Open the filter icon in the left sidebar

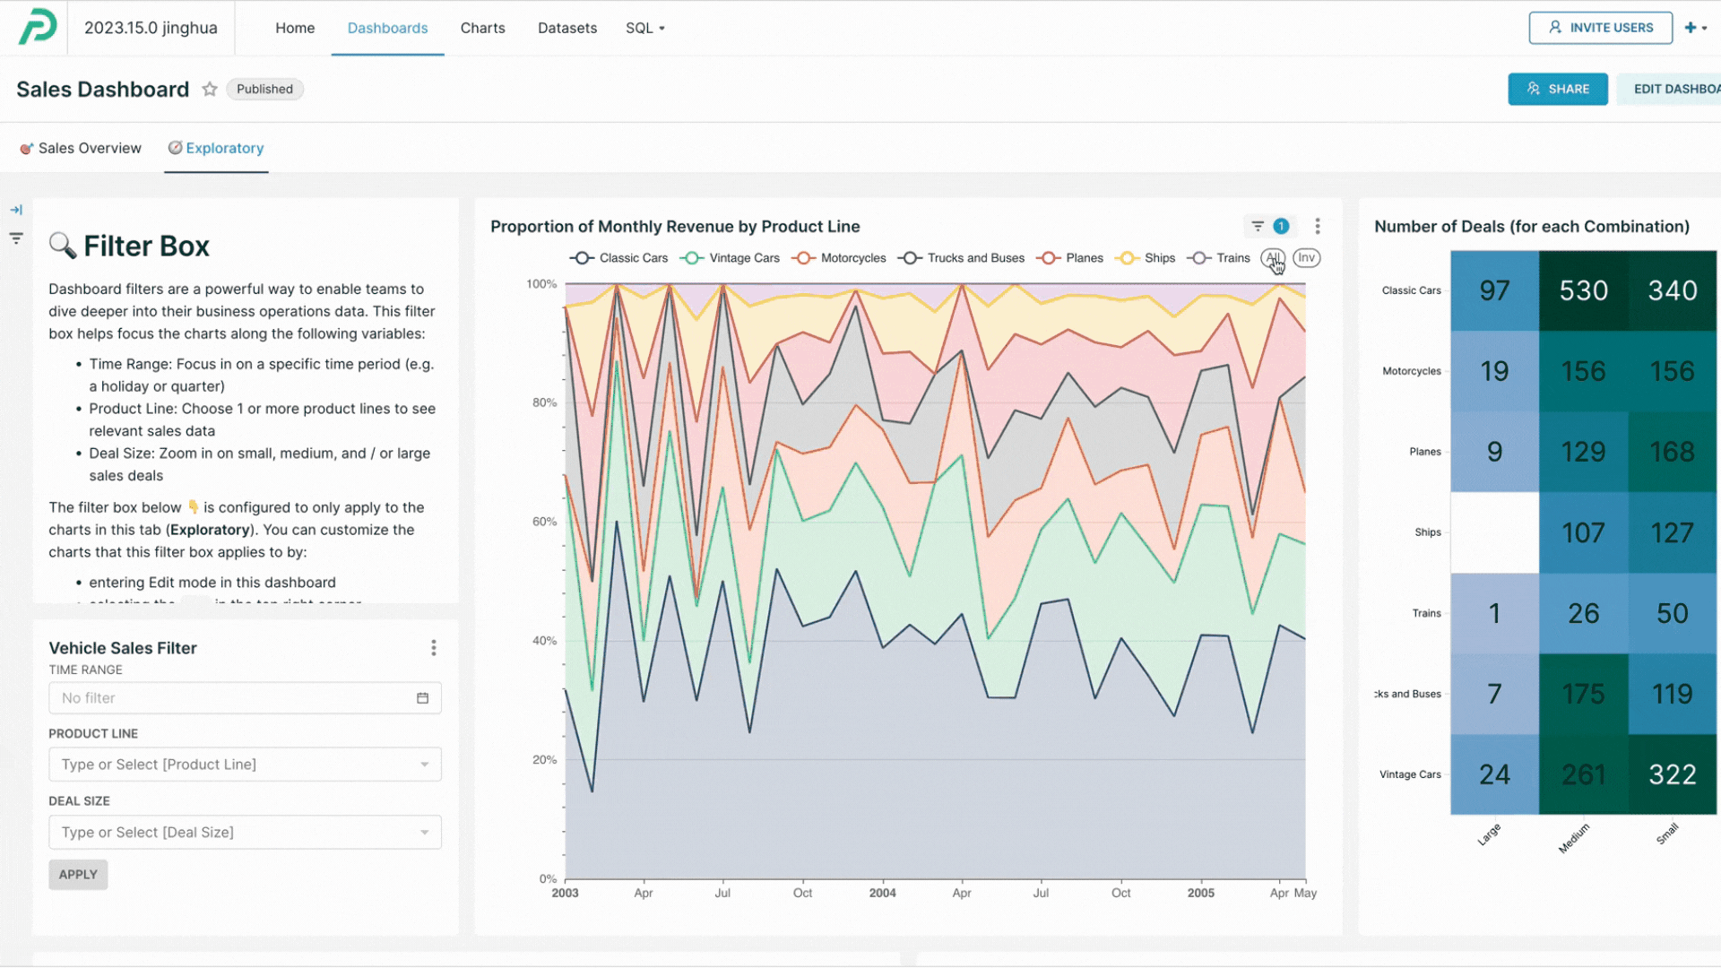click(15, 238)
